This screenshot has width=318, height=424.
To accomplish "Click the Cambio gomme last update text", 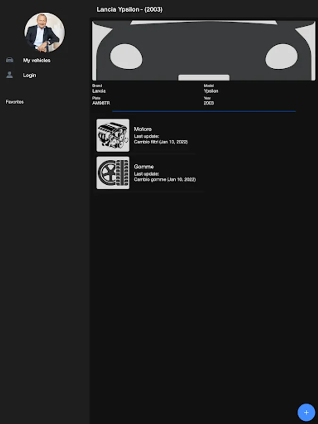I will click(x=165, y=179).
